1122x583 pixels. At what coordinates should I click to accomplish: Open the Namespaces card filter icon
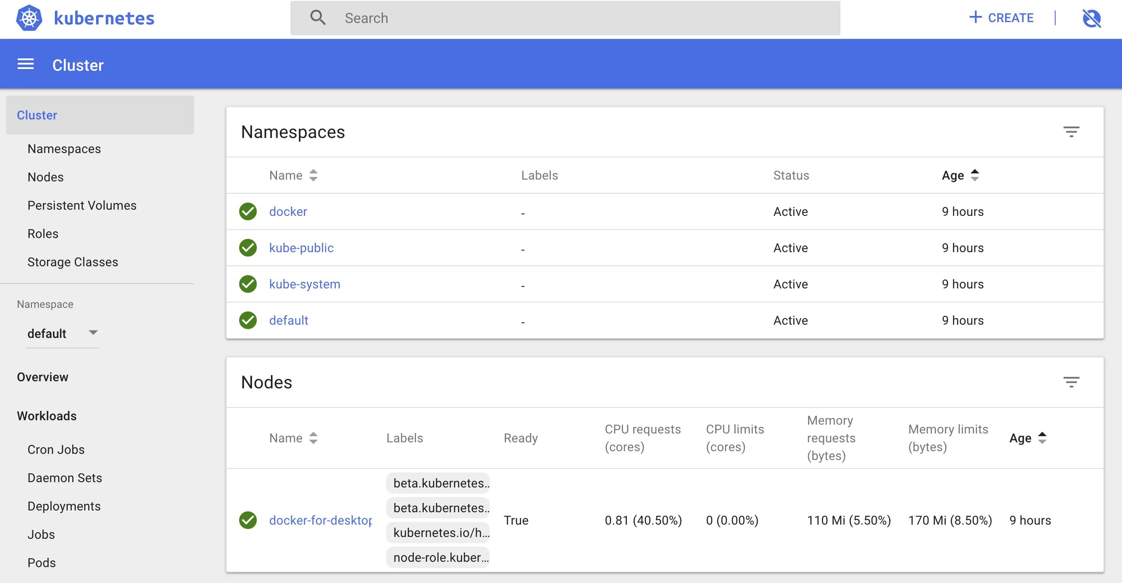click(1071, 132)
